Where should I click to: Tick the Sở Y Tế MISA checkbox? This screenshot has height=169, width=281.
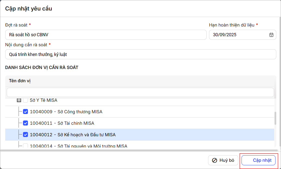click(25, 100)
